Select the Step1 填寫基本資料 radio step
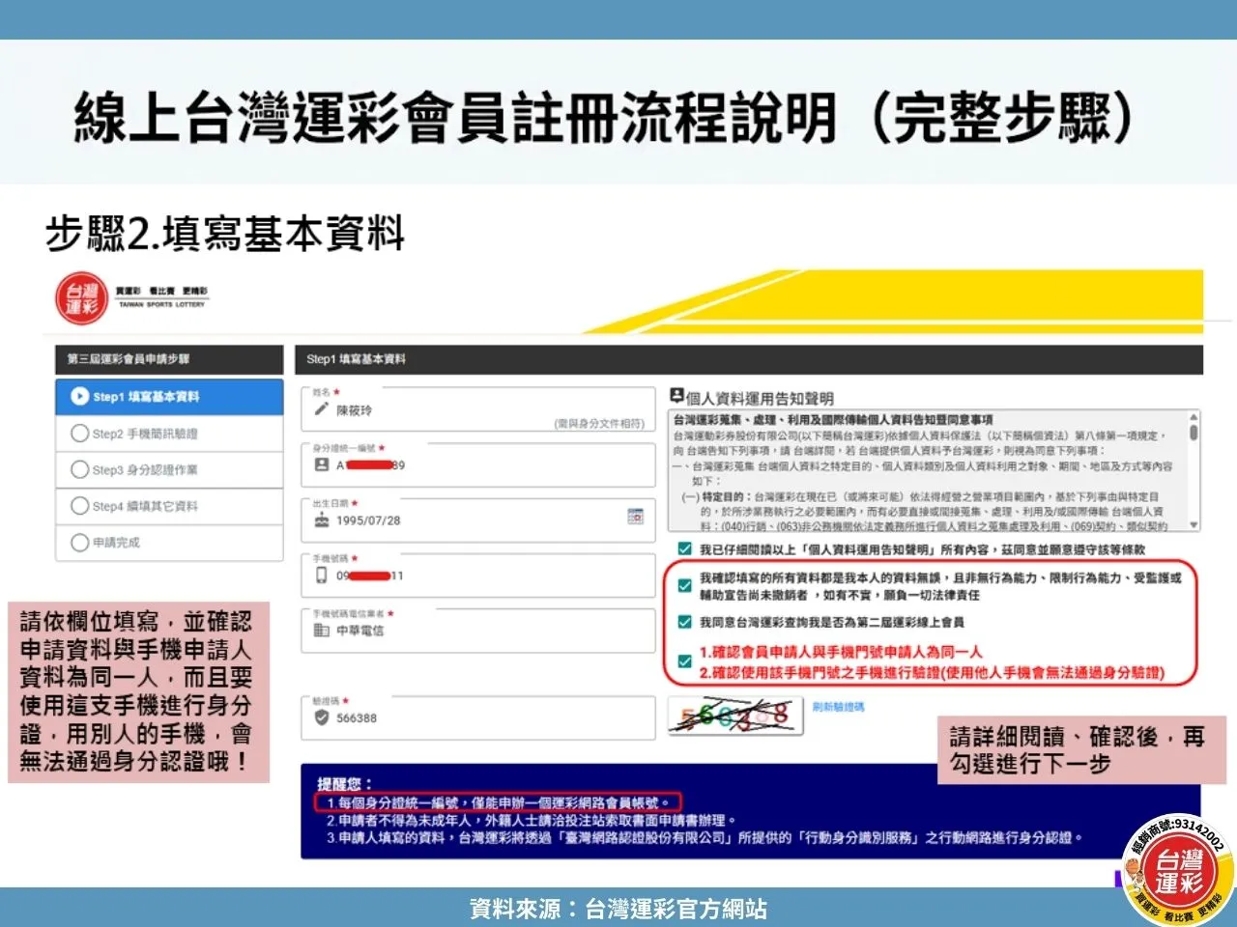 click(80, 397)
